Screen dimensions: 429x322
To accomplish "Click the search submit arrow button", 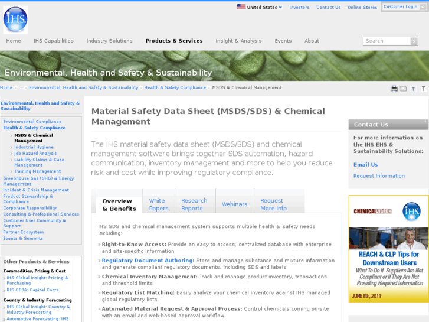I will (x=414, y=41).
